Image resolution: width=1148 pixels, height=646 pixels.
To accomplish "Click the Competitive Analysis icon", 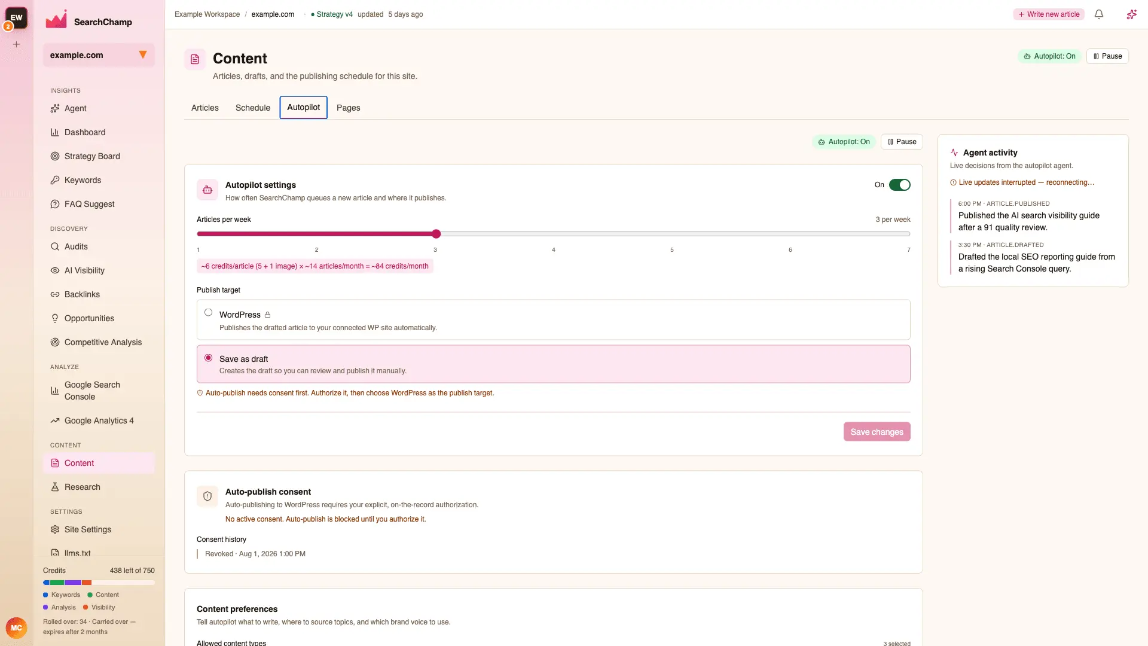I will [x=55, y=342].
